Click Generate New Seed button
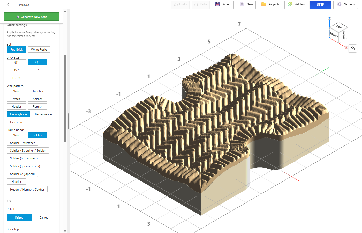This screenshot has height=233, width=362. point(32,17)
